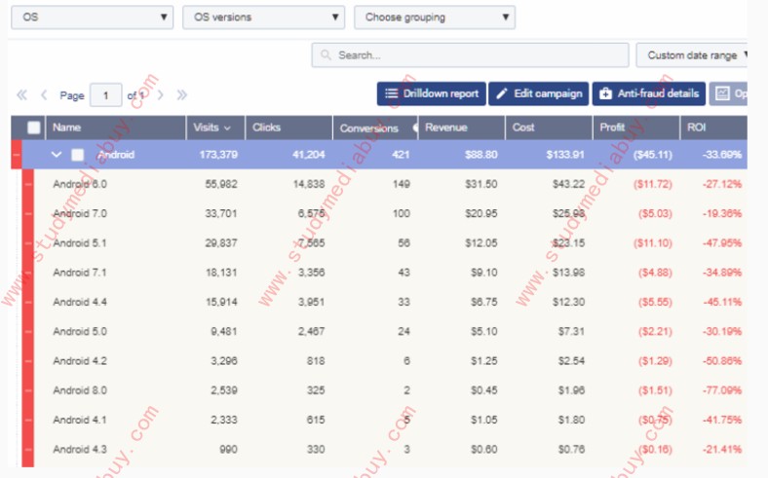The height and width of the screenshot is (478, 768).
Task: Click ROI value -47.95%
Action: pyautogui.click(x=722, y=243)
